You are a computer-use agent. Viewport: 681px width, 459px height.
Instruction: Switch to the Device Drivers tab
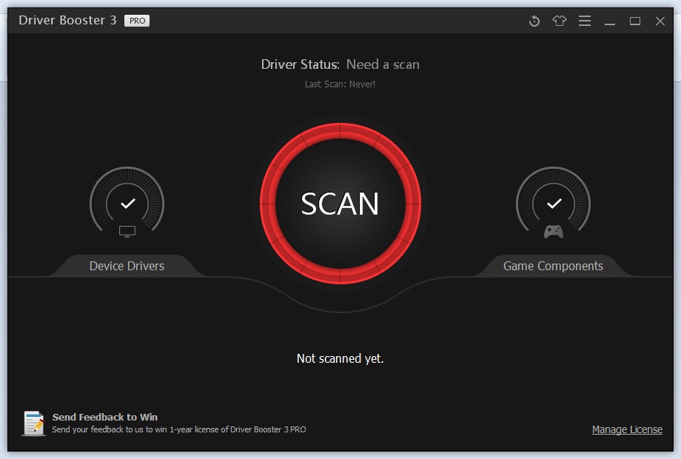point(127,266)
